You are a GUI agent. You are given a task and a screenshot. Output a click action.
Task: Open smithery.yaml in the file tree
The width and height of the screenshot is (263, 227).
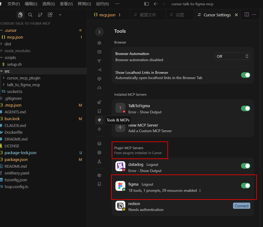tap(43, 173)
